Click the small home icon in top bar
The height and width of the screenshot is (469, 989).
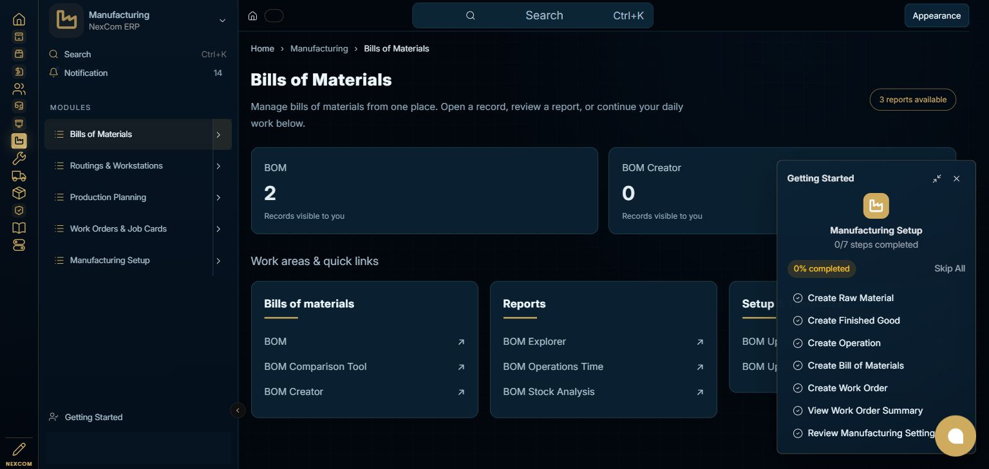tap(253, 16)
